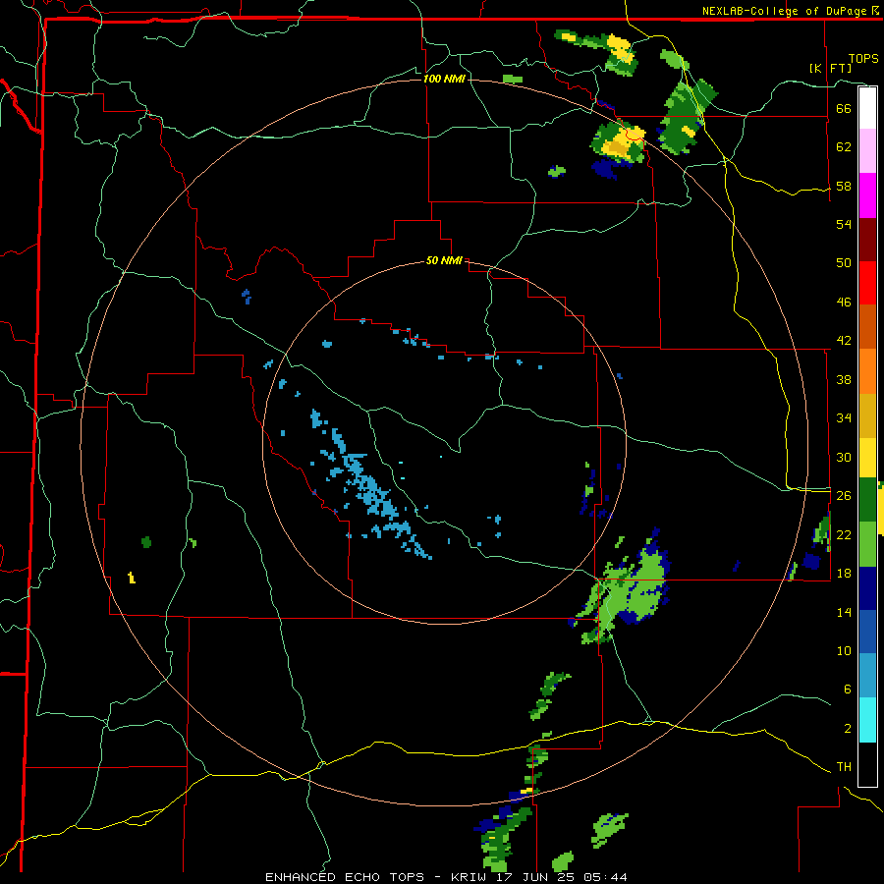884x884 pixels.
Task: Click the legend value 18
Action: 844,574
